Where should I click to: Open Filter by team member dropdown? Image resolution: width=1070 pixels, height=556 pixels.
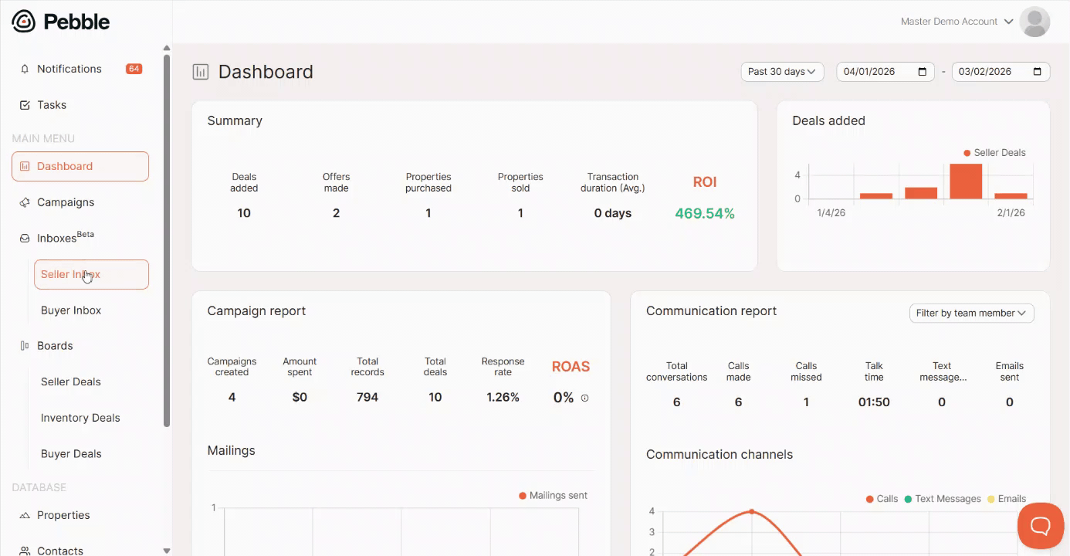(x=971, y=313)
